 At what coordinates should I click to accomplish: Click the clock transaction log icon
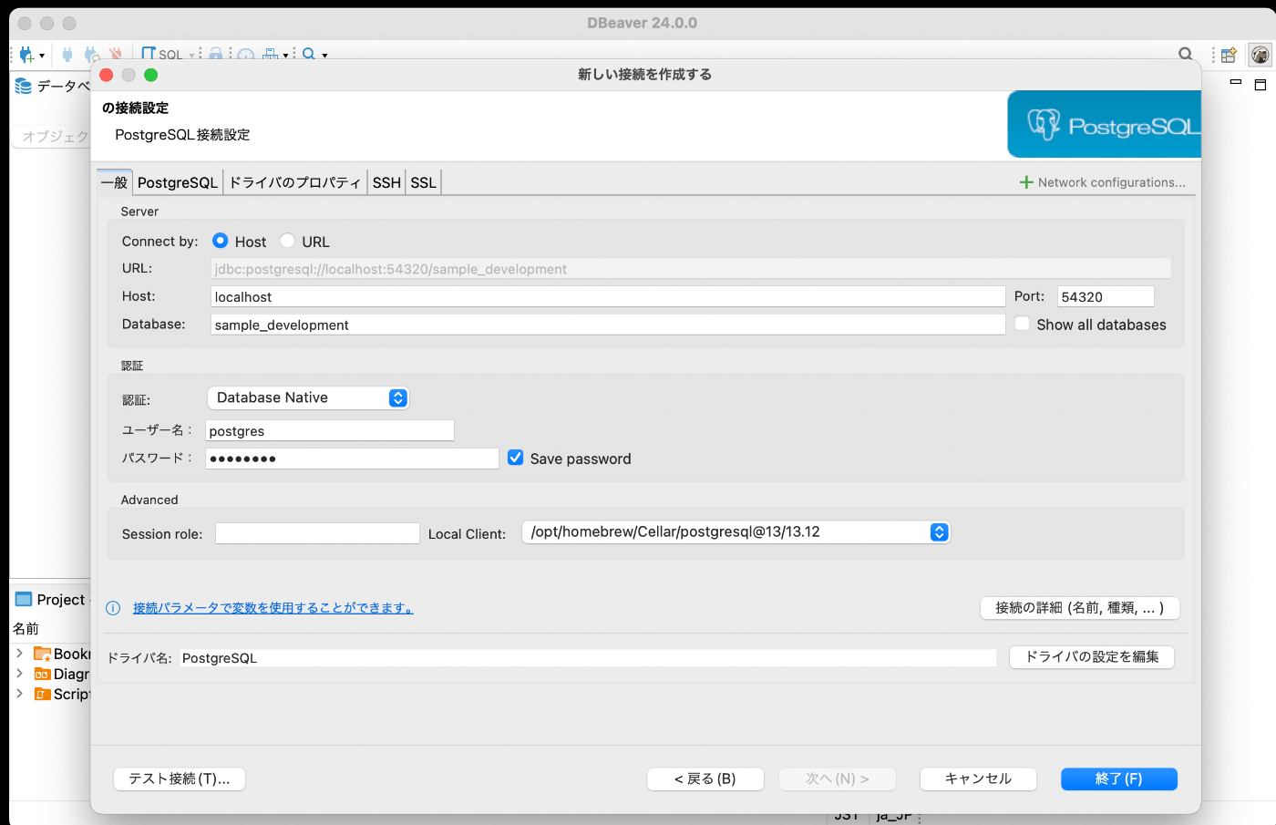(246, 55)
